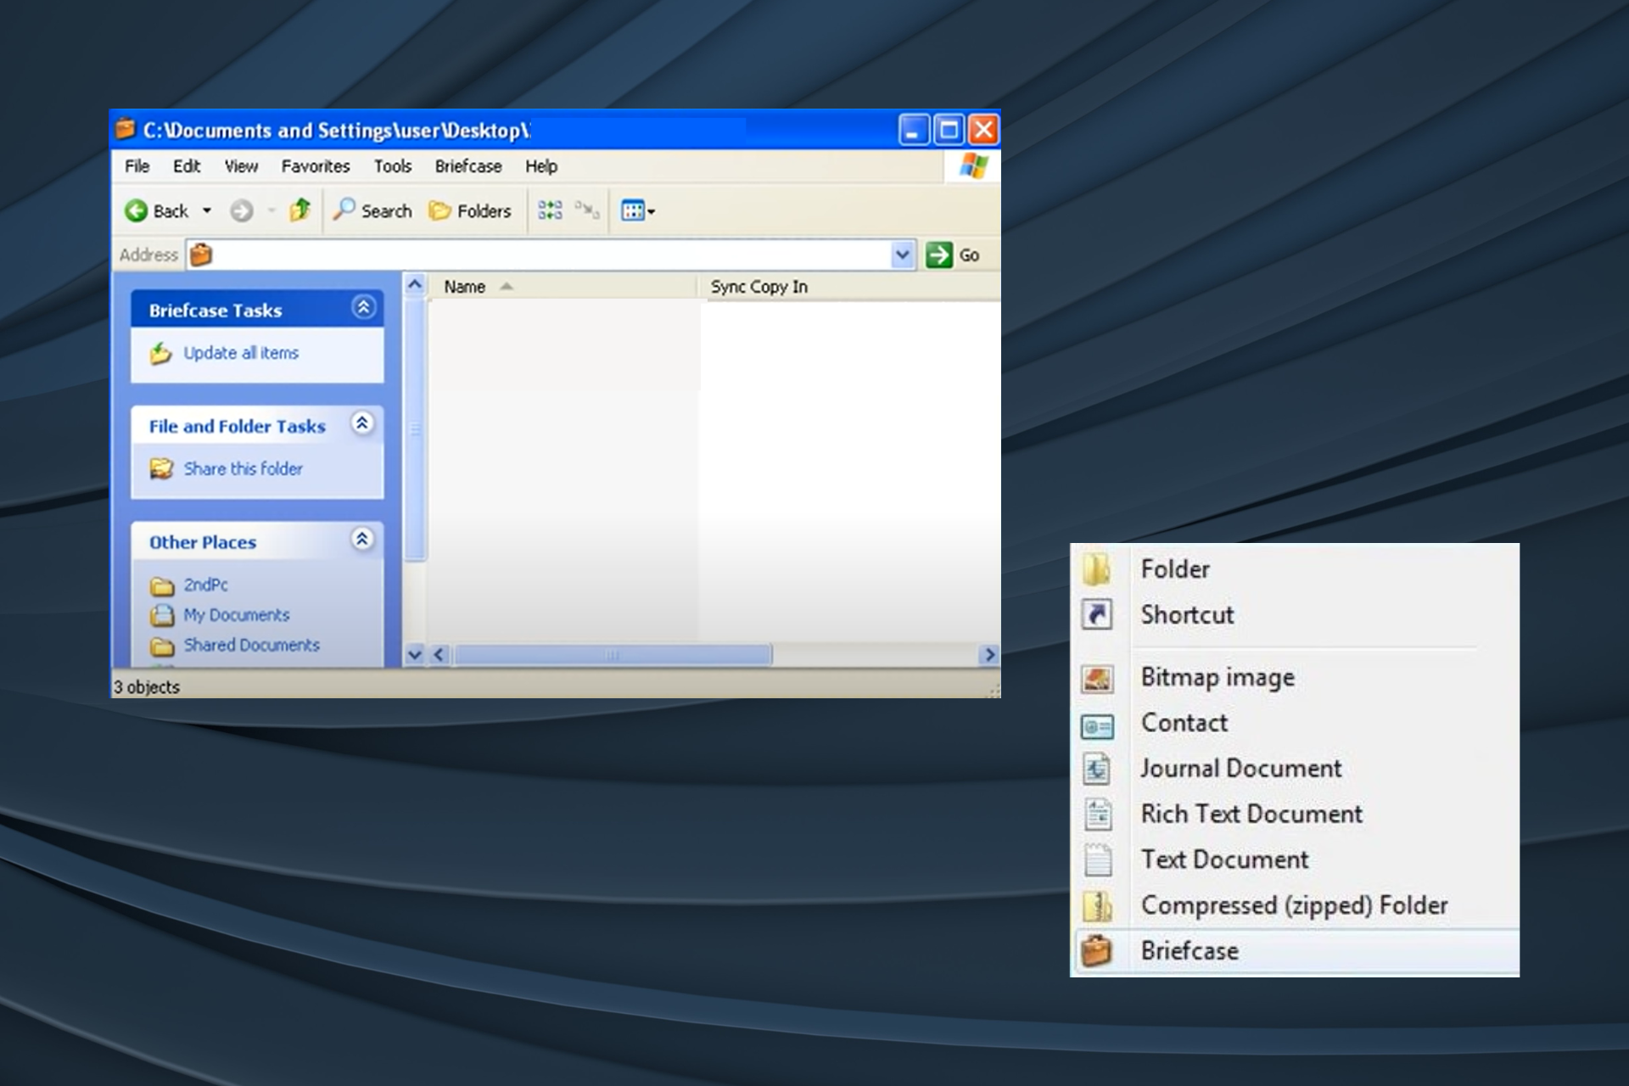Choose Compressed (zipped) Folder menu entry
1629x1086 pixels.
pos(1293,905)
